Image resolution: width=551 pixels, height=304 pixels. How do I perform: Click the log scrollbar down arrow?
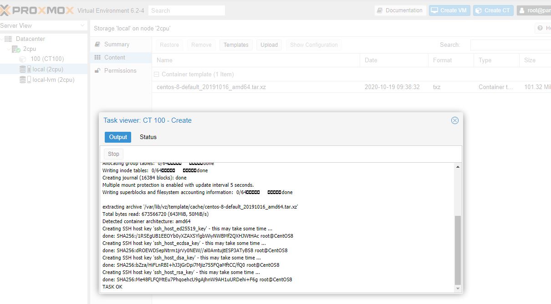tap(458, 289)
